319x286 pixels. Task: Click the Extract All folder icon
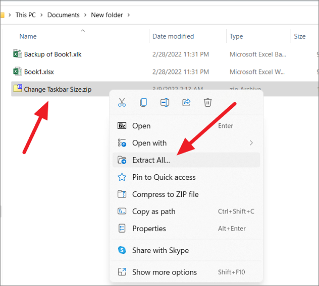(x=122, y=160)
